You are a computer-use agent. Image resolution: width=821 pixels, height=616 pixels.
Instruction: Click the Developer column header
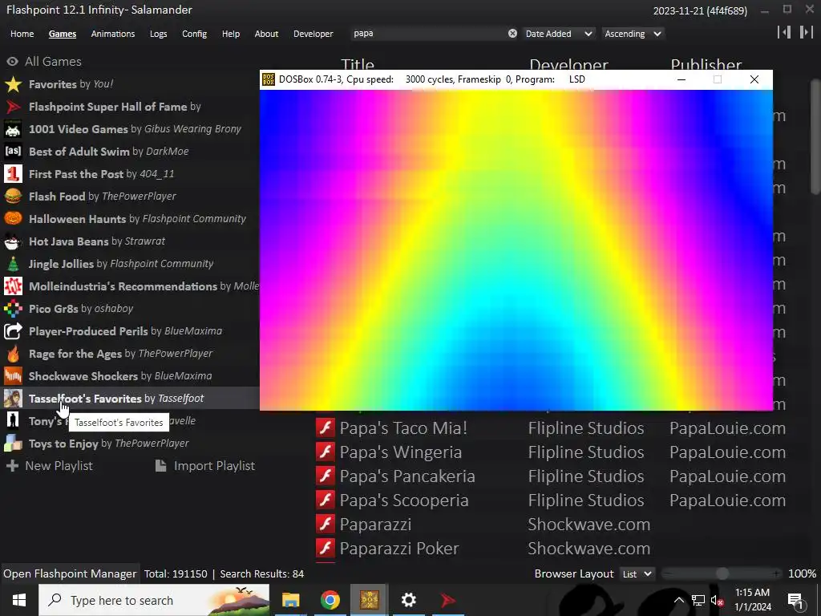click(568, 64)
